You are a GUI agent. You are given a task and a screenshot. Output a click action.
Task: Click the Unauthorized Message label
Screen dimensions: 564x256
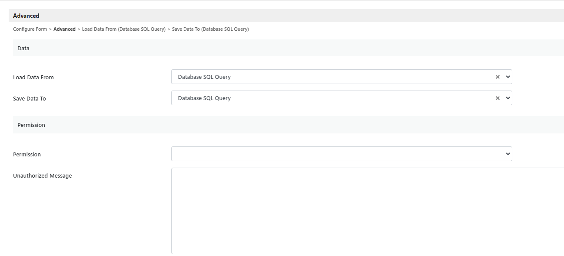tap(43, 176)
